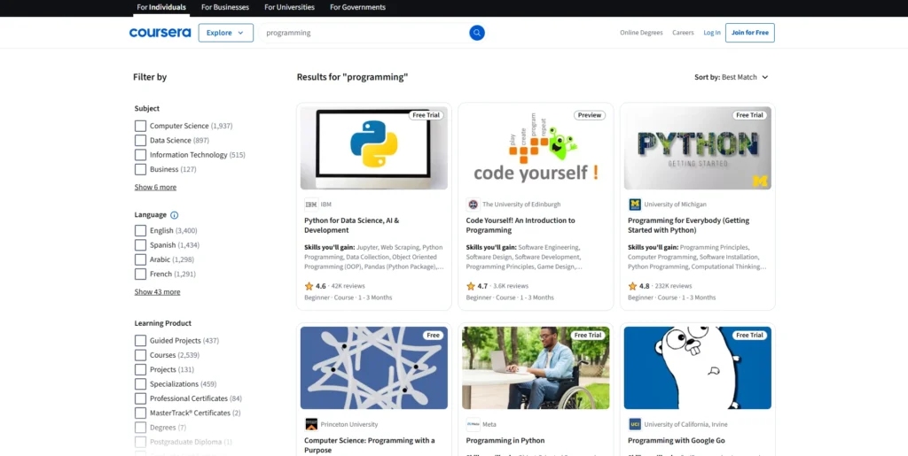
Task: Click the University of Edinburgh logo
Action: [x=473, y=205]
